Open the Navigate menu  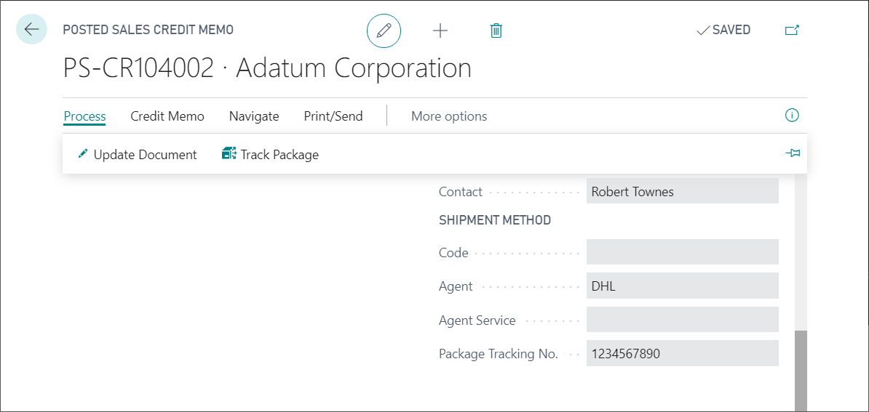pos(254,116)
